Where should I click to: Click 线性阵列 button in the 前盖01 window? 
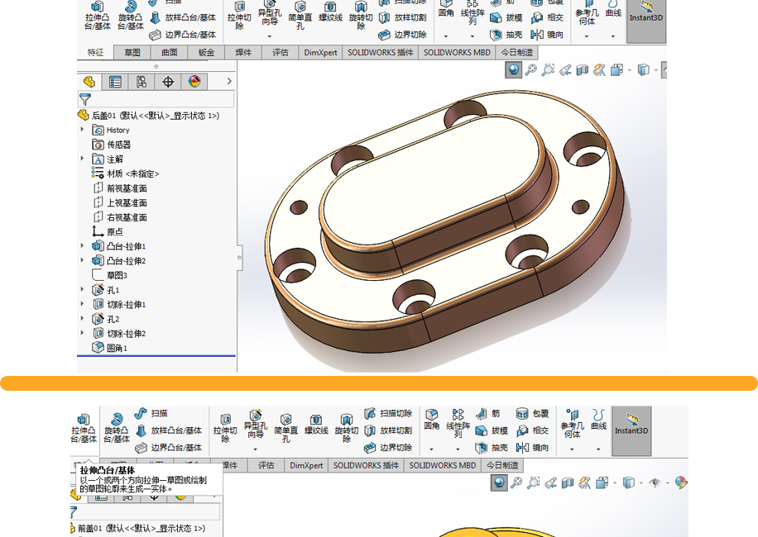(x=458, y=423)
